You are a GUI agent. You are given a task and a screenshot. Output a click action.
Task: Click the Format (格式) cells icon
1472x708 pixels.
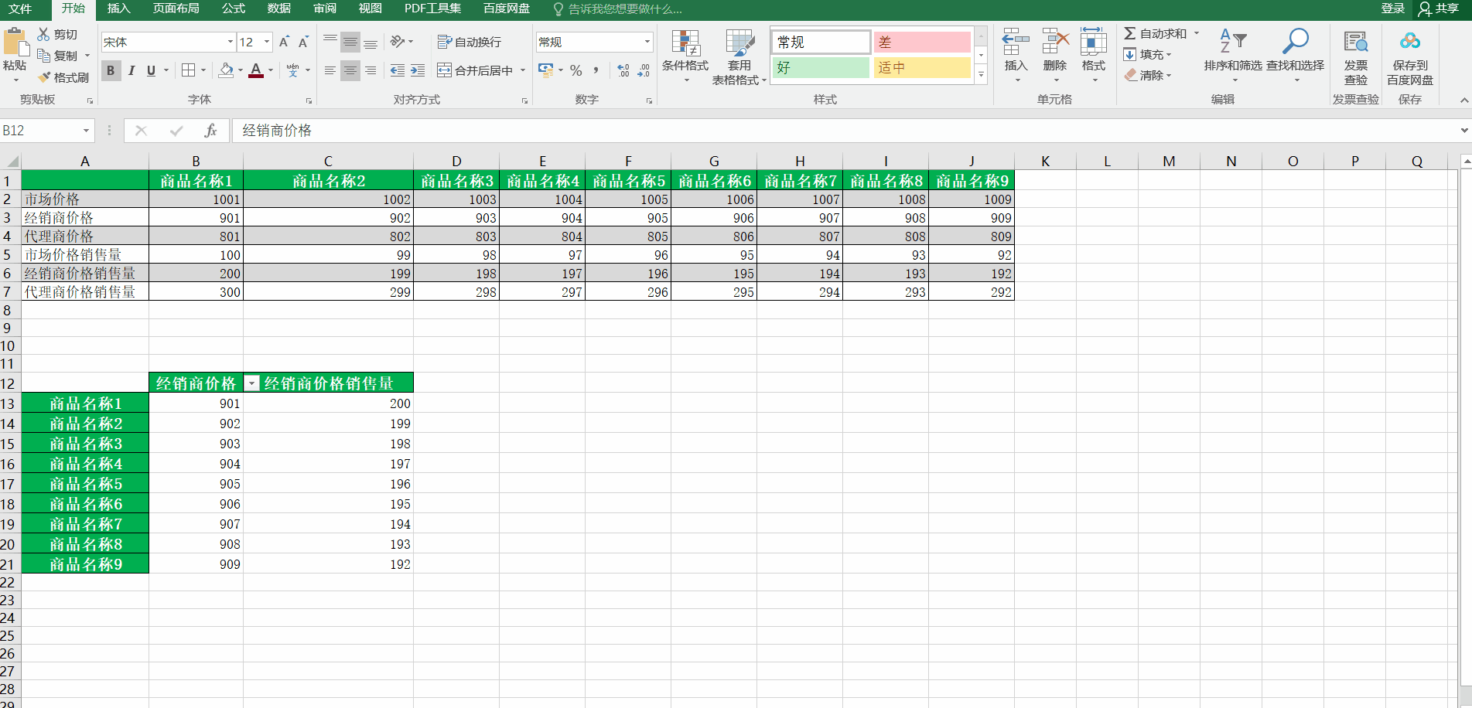[1093, 43]
